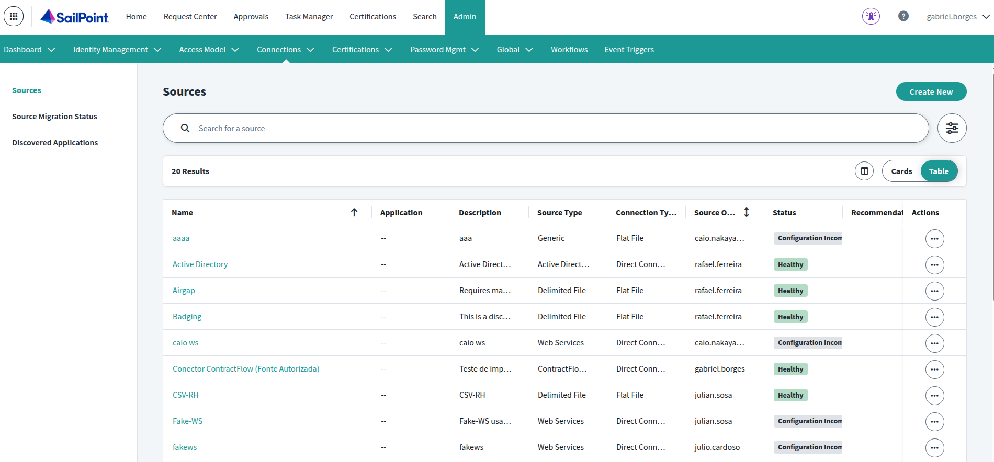Sort by Source Owner column arrows
This screenshot has height=462, width=994.
point(747,212)
